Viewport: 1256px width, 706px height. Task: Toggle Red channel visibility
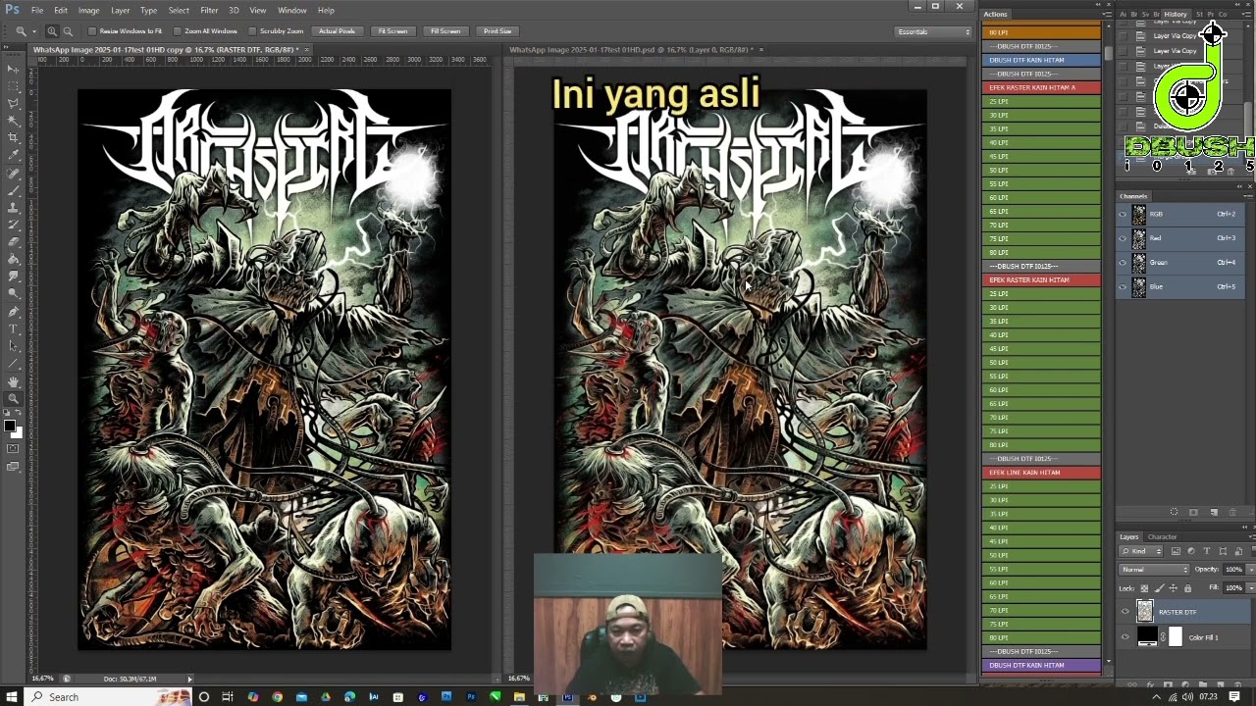(1124, 238)
